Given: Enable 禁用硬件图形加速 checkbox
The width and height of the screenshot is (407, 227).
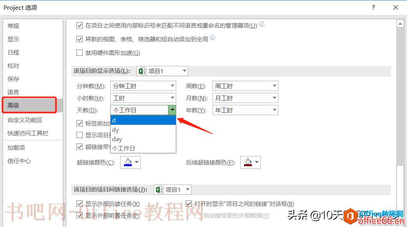Looking at the screenshot, I should coord(80,53).
